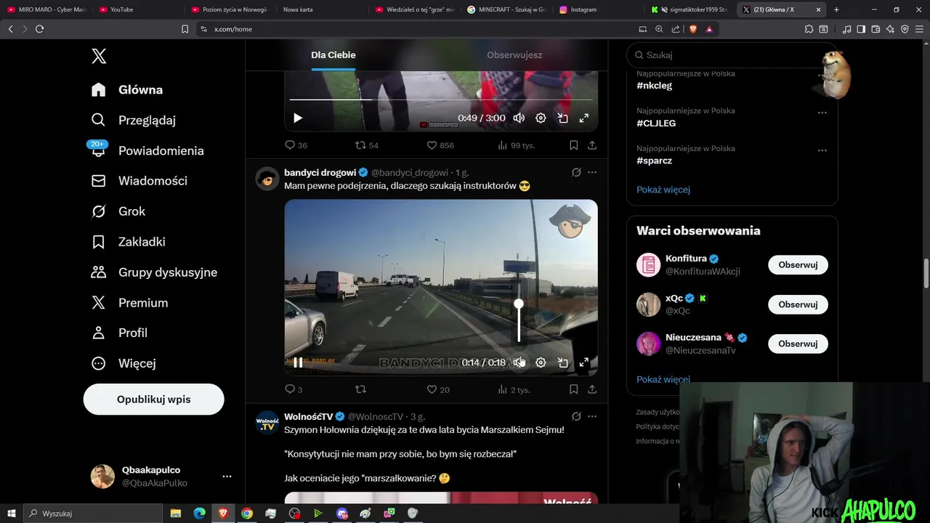
Task: Bookmark the post with 856 likes
Action: (573, 145)
